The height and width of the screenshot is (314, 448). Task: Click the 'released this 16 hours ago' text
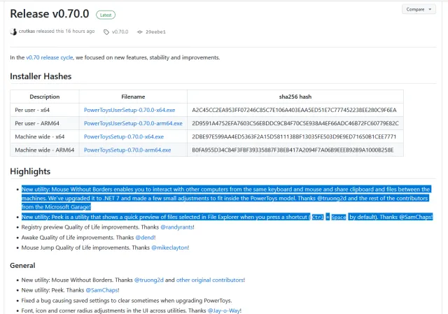point(65,31)
